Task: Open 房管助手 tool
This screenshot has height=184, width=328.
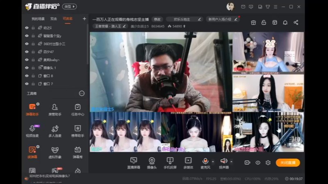Action: click(55, 110)
